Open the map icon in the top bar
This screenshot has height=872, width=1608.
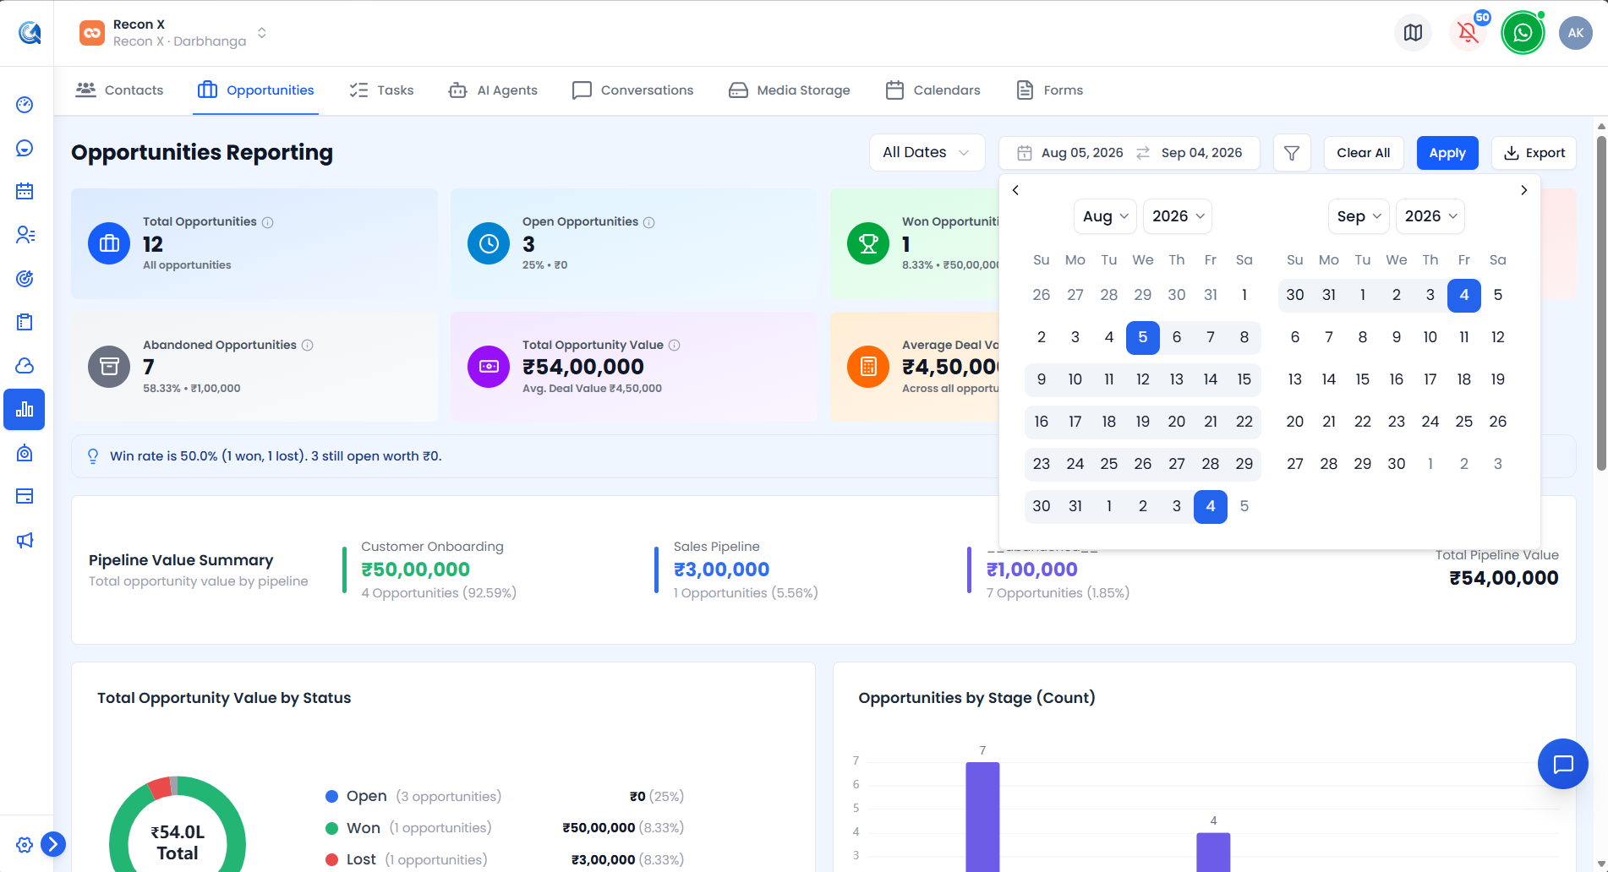pyautogui.click(x=1413, y=33)
